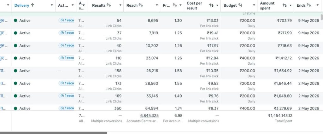The height and width of the screenshot is (134, 323).
Task: Sort by the Reach column arrows icon
Action: [141, 5]
